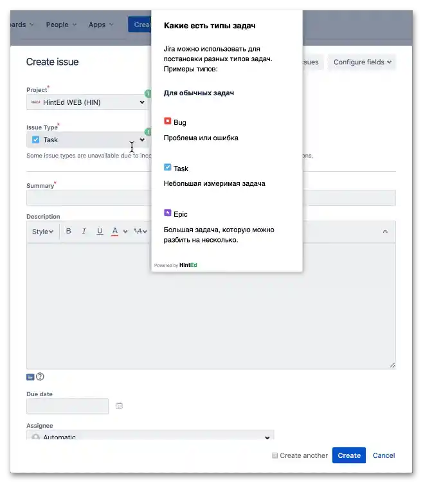Image resolution: width=423 pixels, height=483 pixels.
Task: Apply text color with the A icon
Action: [x=115, y=231]
